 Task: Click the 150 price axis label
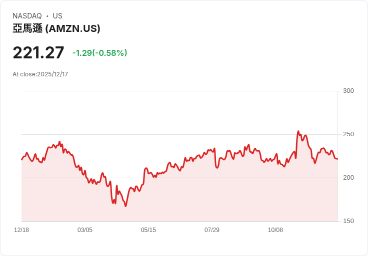(348, 221)
